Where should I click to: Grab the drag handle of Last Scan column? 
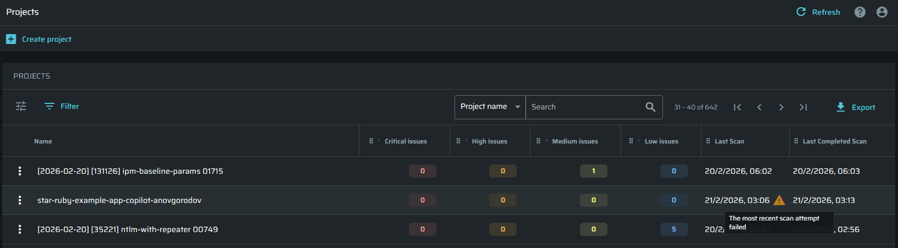pos(708,141)
